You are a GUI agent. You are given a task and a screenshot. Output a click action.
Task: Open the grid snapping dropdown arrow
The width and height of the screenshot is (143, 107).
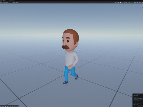click(15, 2)
